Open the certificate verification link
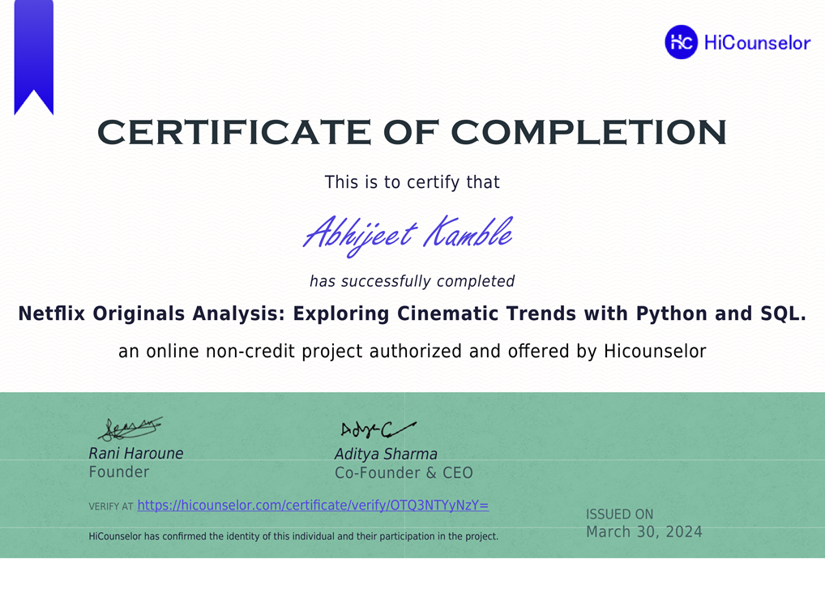This screenshot has width=825, height=593. (x=314, y=504)
